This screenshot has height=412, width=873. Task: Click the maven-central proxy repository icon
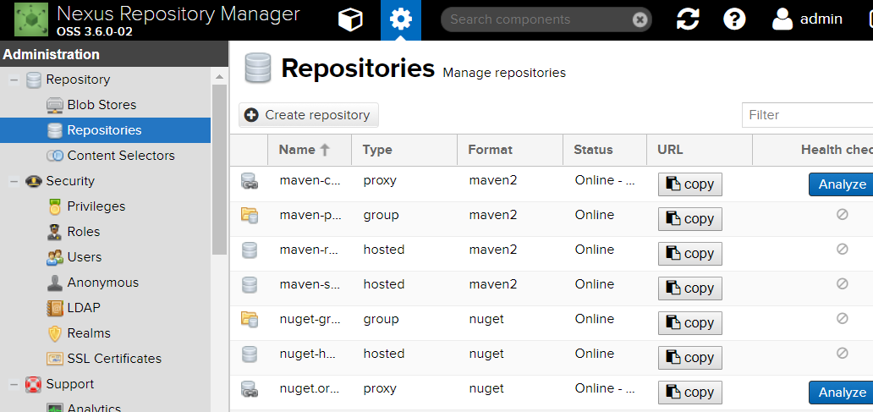point(249,180)
